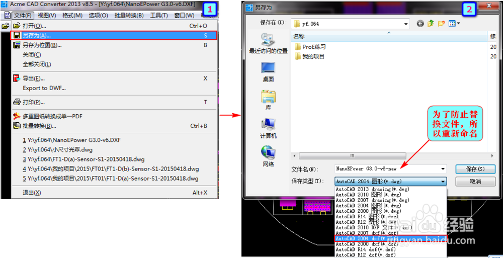The width and height of the screenshot is (503, 258).
Task: Select AutoCAD 2007 dxf(*.dxf) type
Action: tap(390, 233)
